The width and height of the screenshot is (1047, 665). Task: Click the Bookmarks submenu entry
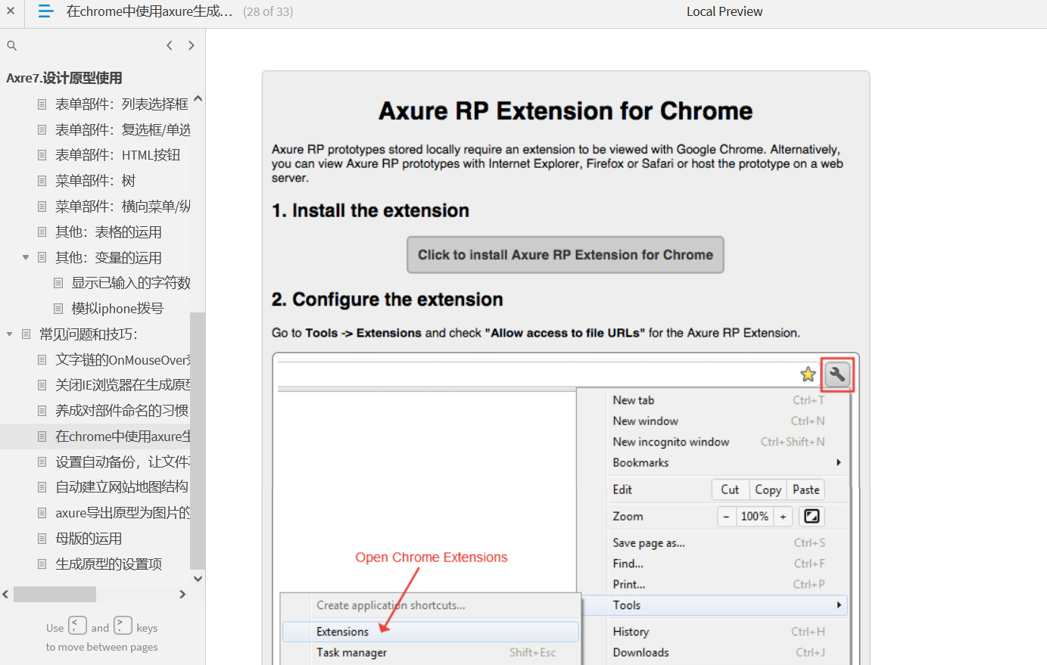[x=728, y=462]
